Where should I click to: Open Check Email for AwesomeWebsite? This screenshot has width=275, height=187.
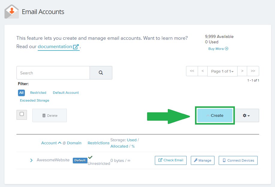pyautogui.click(x=171, y=160)
